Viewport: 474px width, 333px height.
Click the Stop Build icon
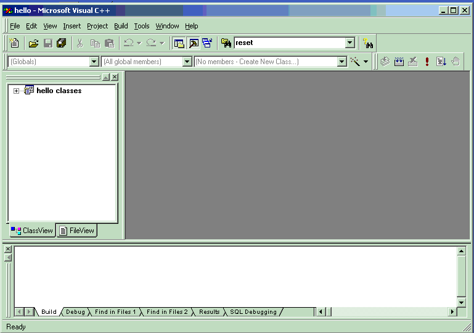coord(413,62)
